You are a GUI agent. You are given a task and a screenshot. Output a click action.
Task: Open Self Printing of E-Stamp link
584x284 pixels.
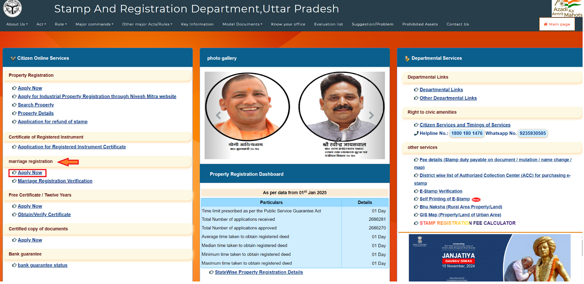pos(445,199)
